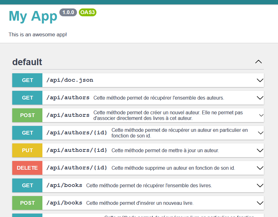Expand the /api/doc.json operation
This screenshot has width=278, height=217.
coord(260,80)
